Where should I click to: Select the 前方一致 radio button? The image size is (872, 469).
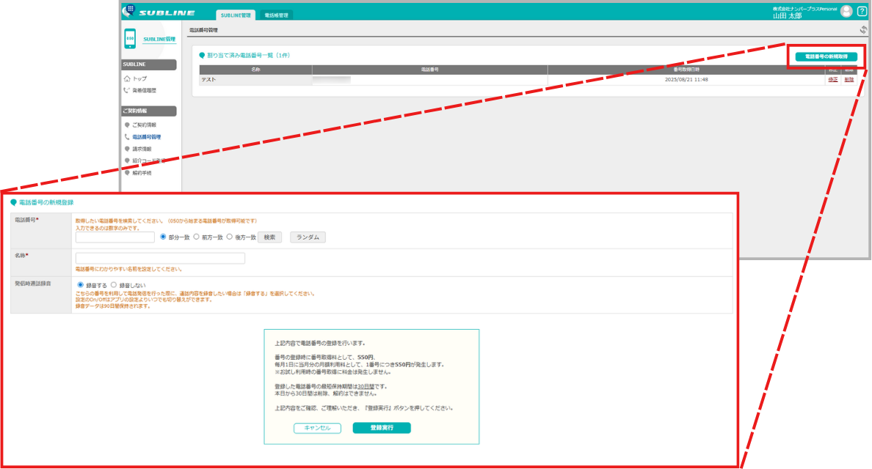point(197,237)
